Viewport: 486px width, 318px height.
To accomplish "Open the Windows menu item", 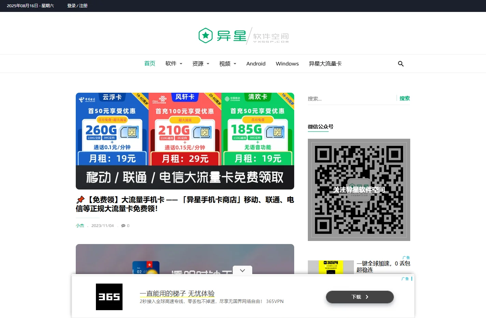I will point(287,63).
